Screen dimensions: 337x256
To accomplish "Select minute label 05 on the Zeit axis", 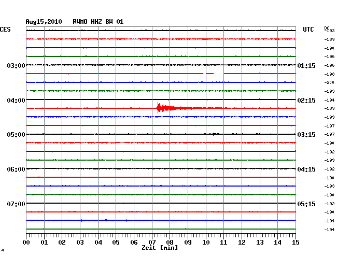I will (116, 243).
